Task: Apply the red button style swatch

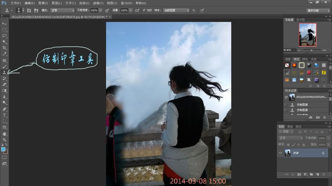Action: (309, 73)
